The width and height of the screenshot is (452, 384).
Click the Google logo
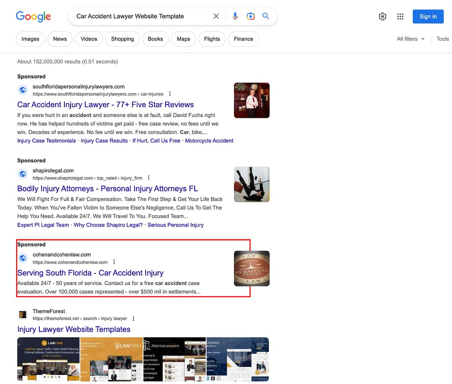point(34,17)
